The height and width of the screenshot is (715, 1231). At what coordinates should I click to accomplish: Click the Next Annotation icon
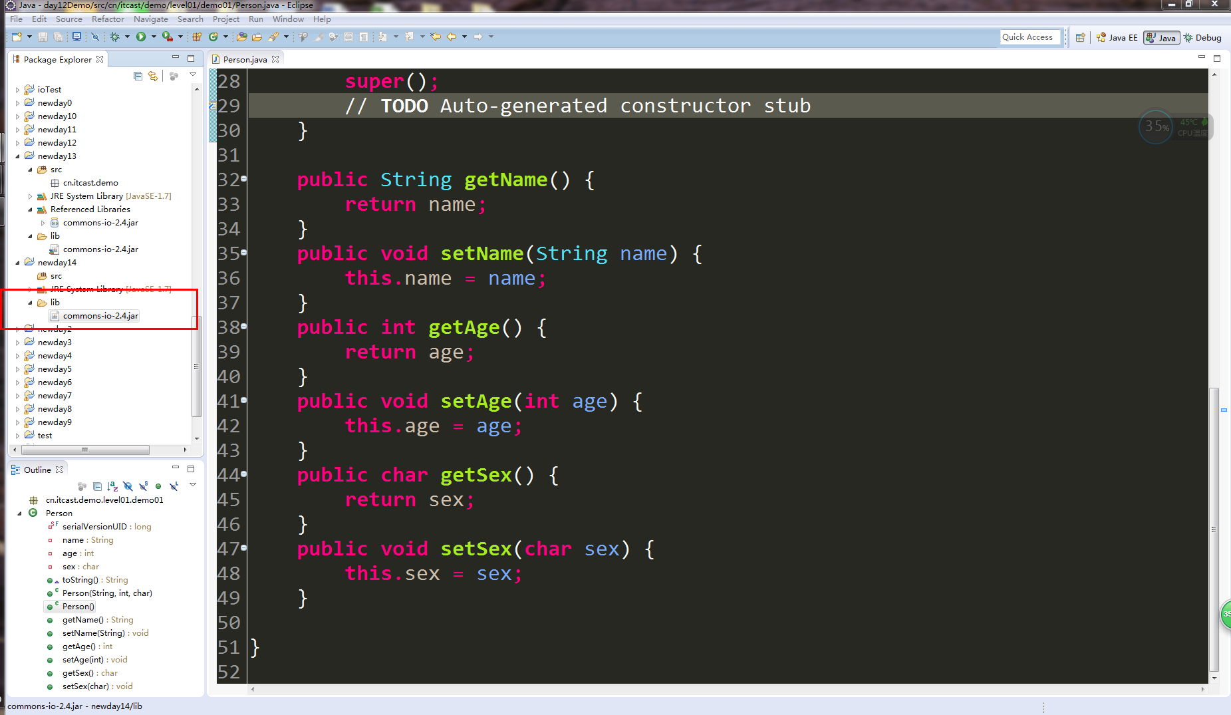(382, 37)
